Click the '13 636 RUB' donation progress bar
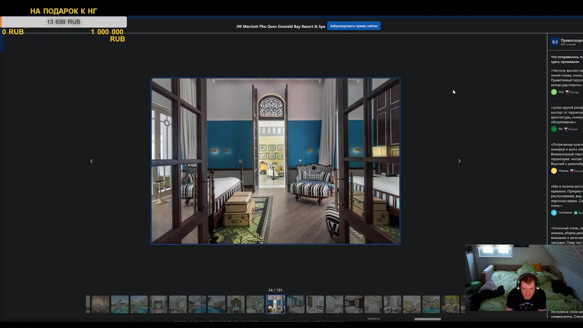 [64, 22]
